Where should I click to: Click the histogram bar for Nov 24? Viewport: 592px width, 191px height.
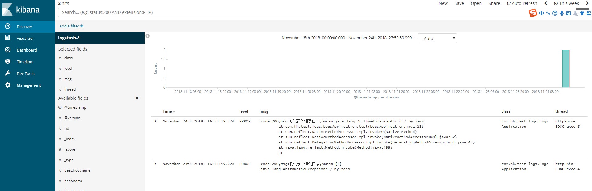click(566, 69)
